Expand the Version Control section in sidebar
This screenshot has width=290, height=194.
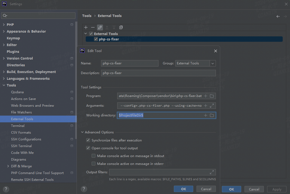point(4,58)
